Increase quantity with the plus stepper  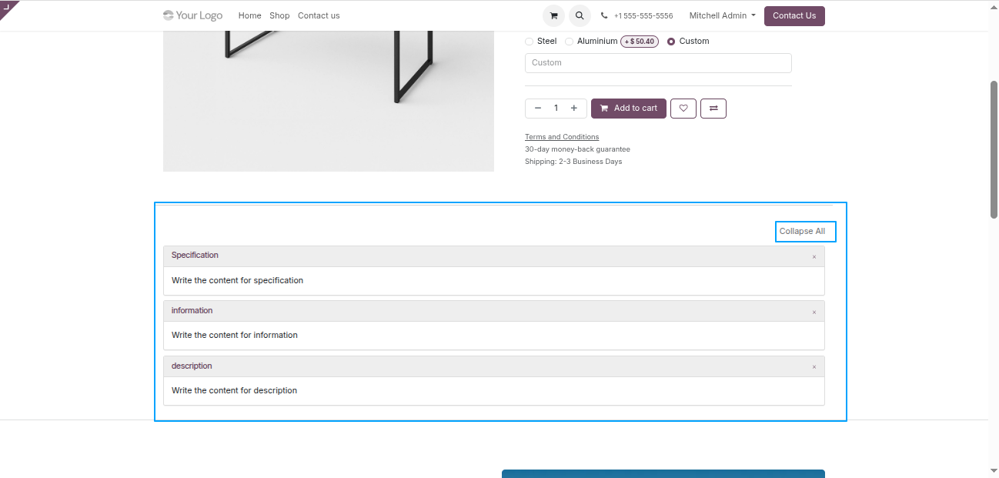point(573,108)
